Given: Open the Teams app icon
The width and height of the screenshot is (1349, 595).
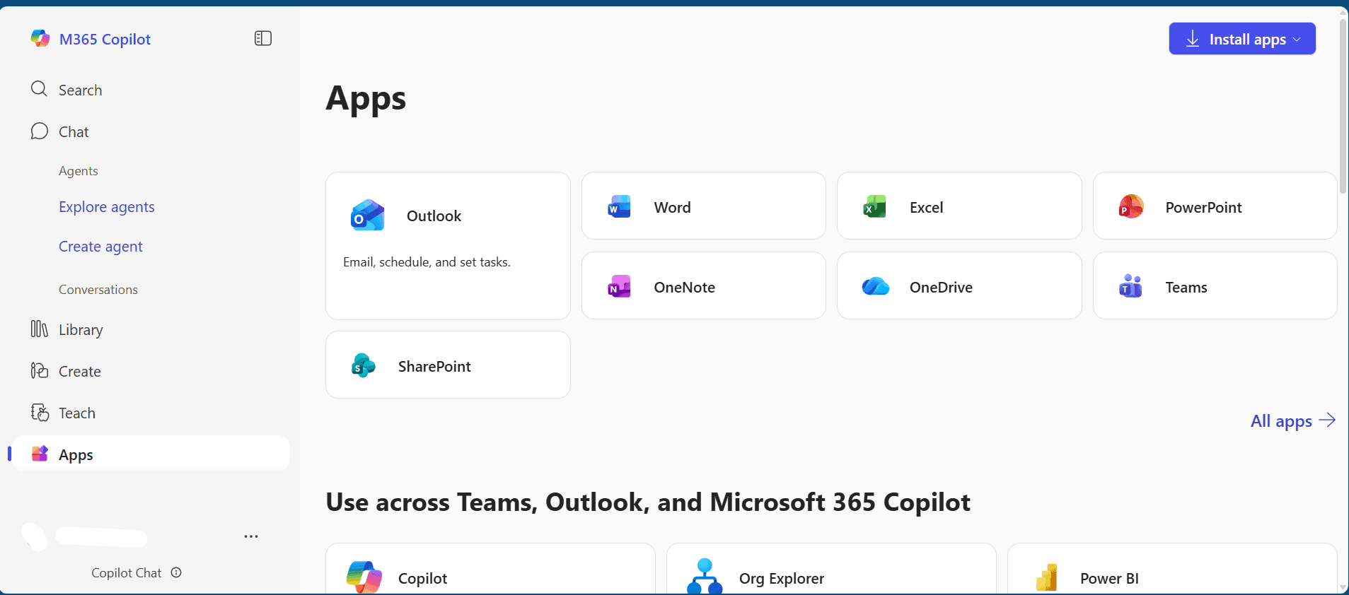Looking at the screenshot, I should click(1130, 287).
